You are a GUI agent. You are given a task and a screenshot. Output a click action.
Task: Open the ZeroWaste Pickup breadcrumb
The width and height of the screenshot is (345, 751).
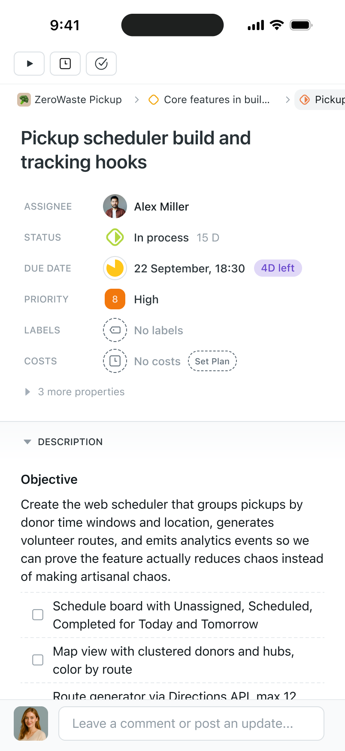(70, 100)
